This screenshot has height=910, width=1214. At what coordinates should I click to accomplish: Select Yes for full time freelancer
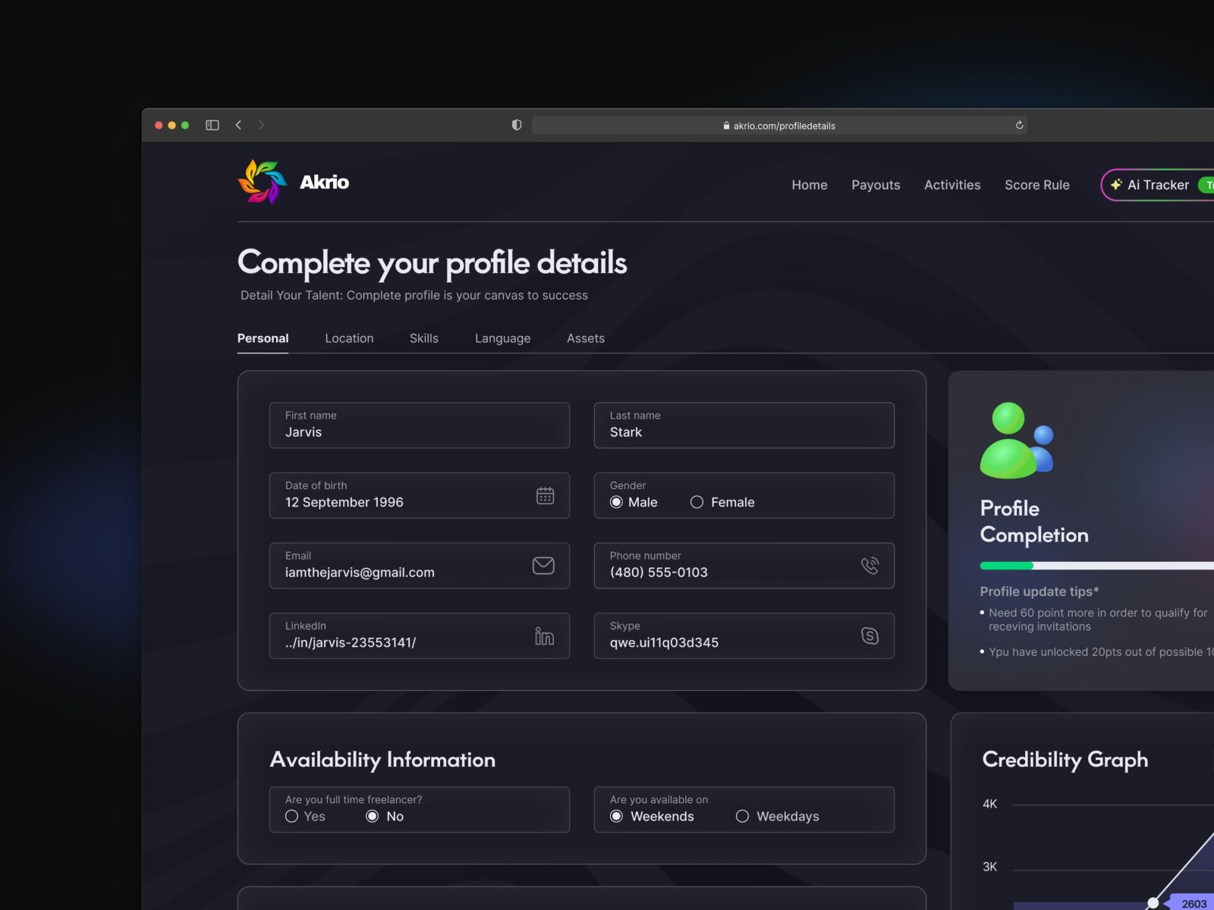tap(291, 816)
